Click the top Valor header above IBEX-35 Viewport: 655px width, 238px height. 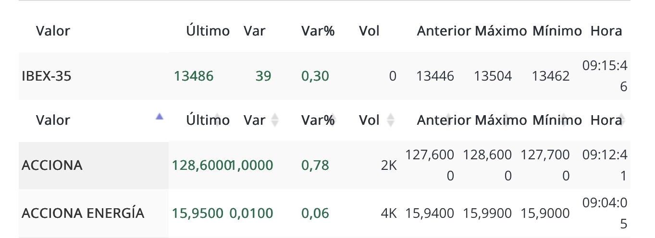(x=53, y=31)
